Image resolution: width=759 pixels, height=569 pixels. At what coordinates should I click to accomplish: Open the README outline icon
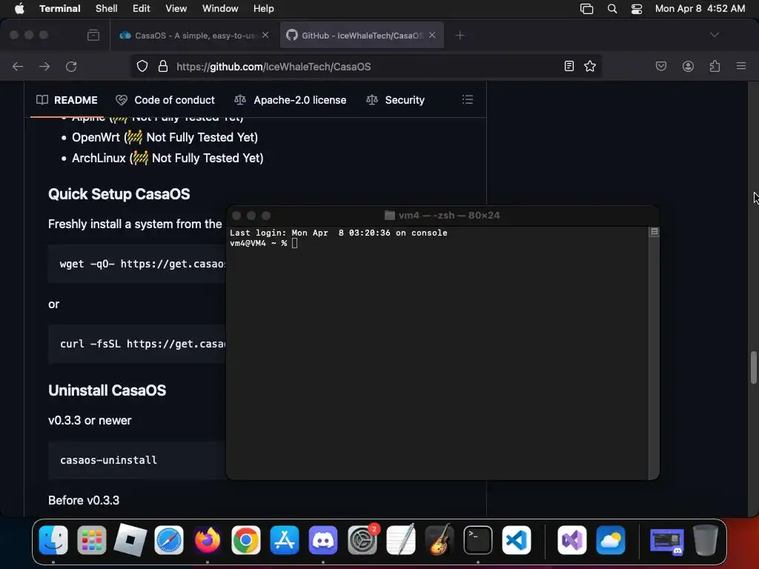point(468,100)
